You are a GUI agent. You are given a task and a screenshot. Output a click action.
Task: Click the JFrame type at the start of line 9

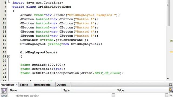26,15
